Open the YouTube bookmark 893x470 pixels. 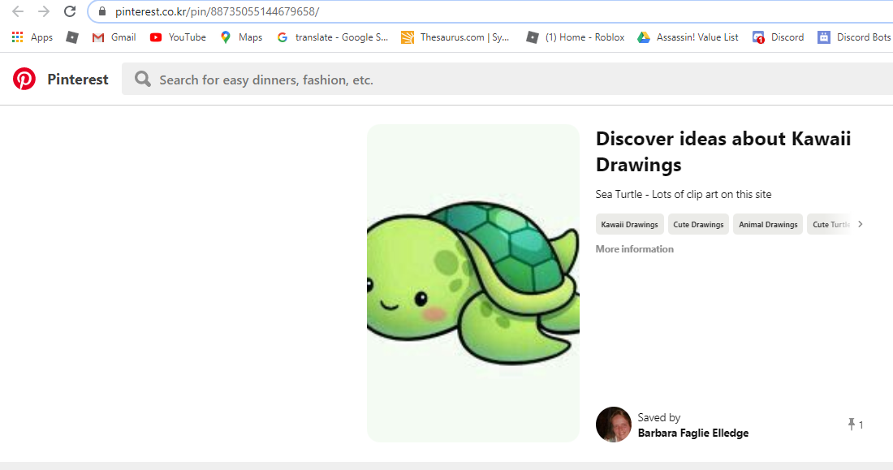point(178,37)
